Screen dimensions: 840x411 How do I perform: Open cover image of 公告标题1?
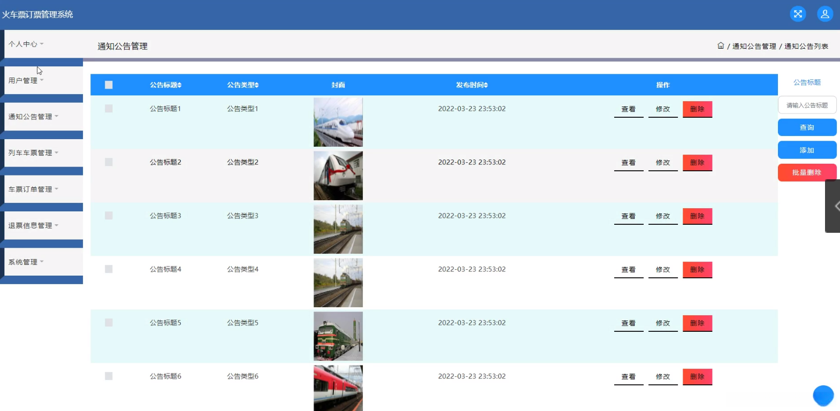(338, 122)
